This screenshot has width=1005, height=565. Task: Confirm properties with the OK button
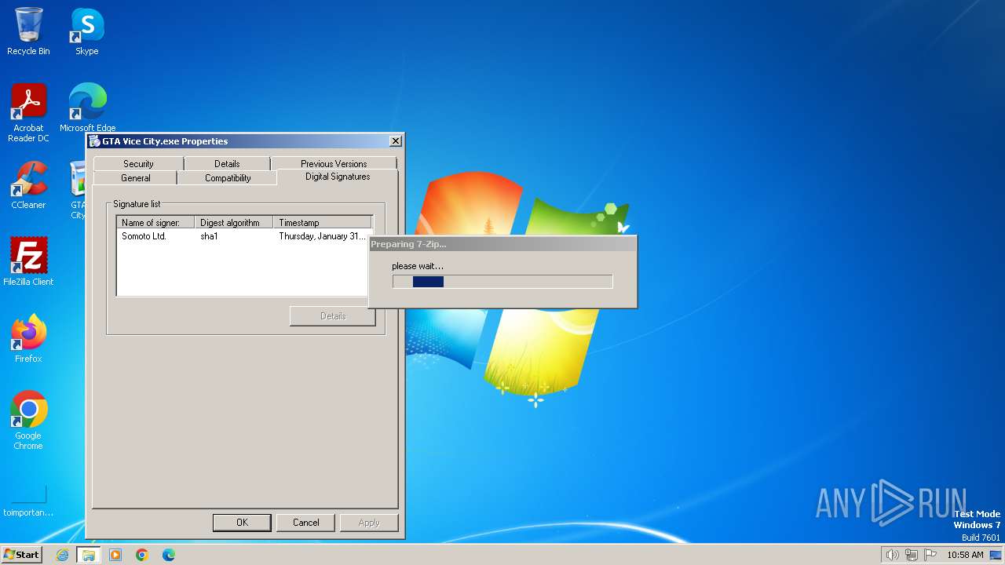[x=242, y=523]
